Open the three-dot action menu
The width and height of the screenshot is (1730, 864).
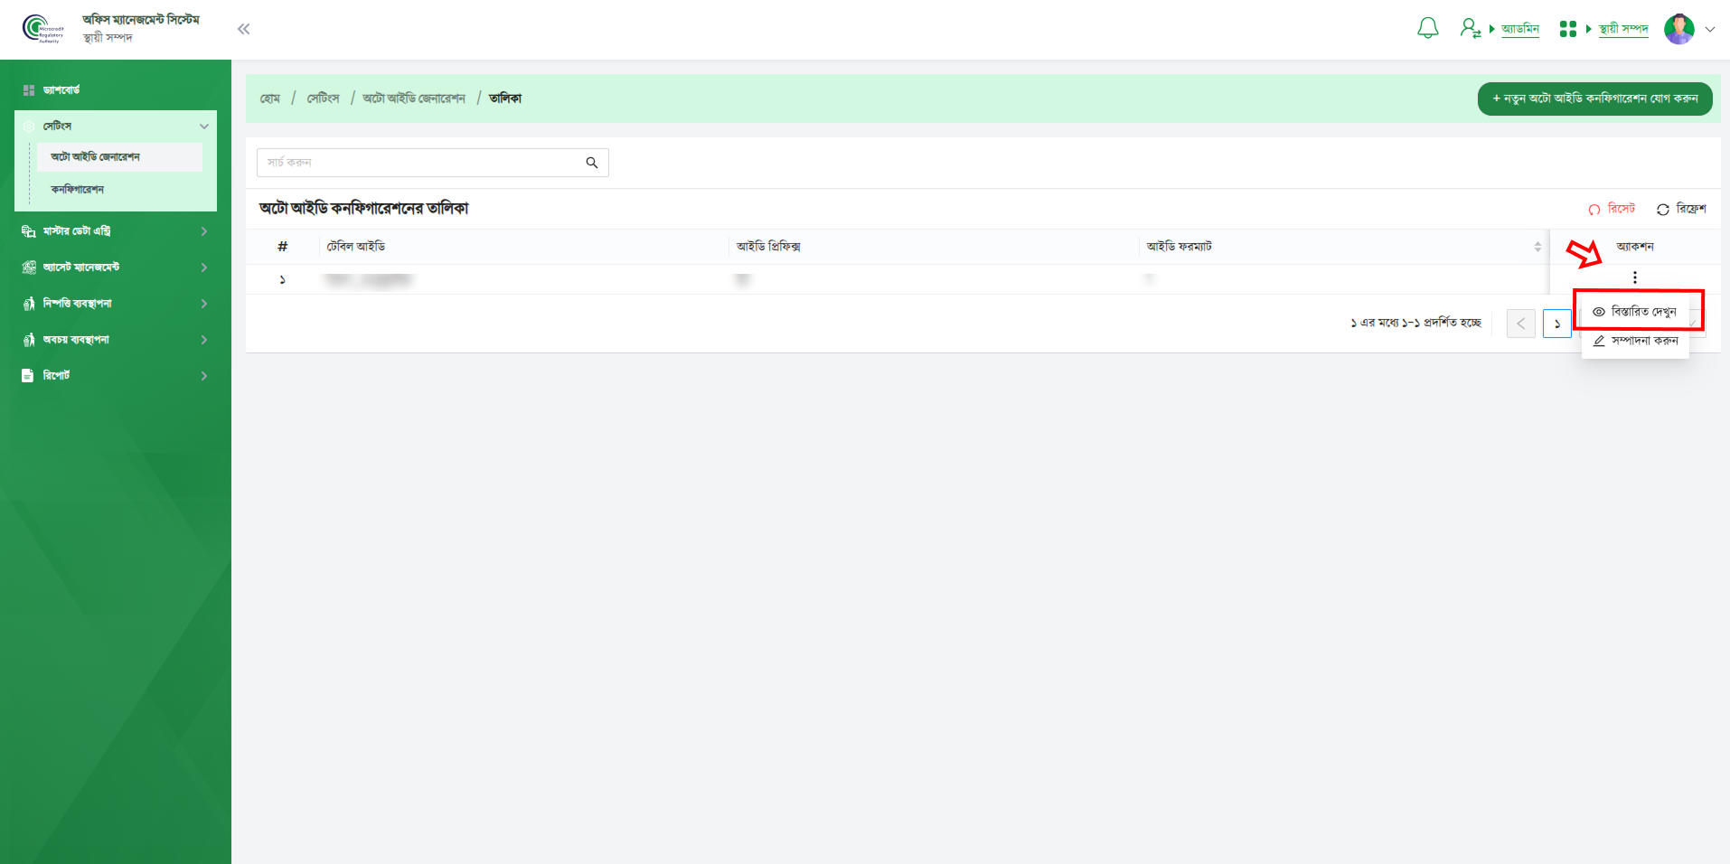[x=1634, y=277]
